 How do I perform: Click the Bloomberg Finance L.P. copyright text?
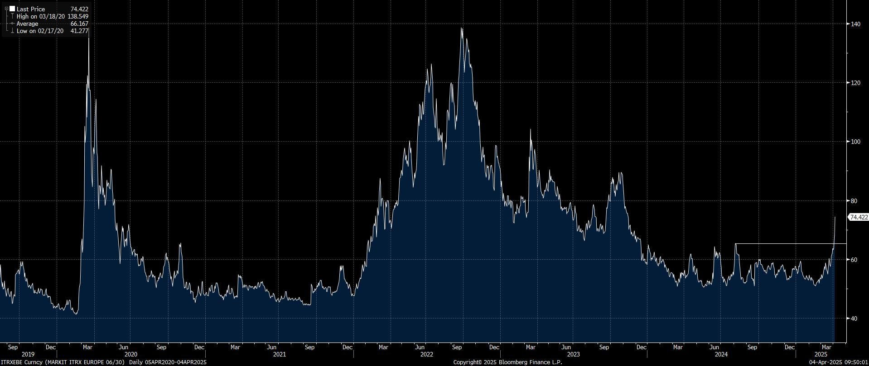point(507,362)
